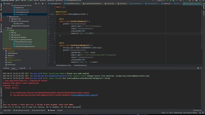Select the Local (2) terminal tab
The image size is (205, 115).
pos(22,68)
